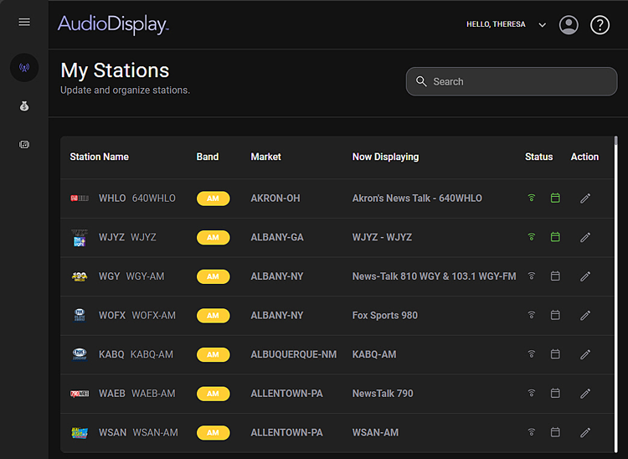Click the AM band badge for WHLO

click(x=213, y=199)
